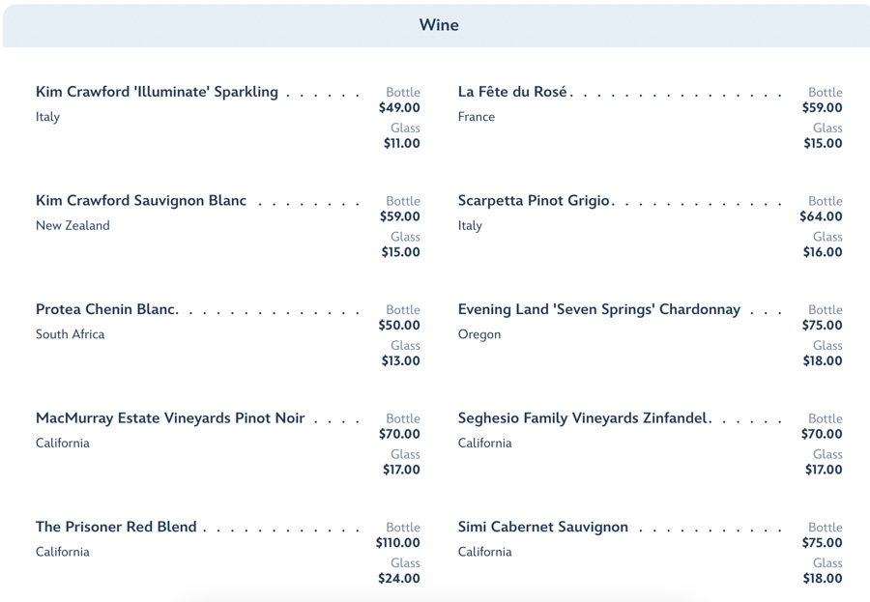This screenshot has width=870, height=602.
Task: Select Scarpetta Pinot Grigio wine name
Action: coord(534,201)
